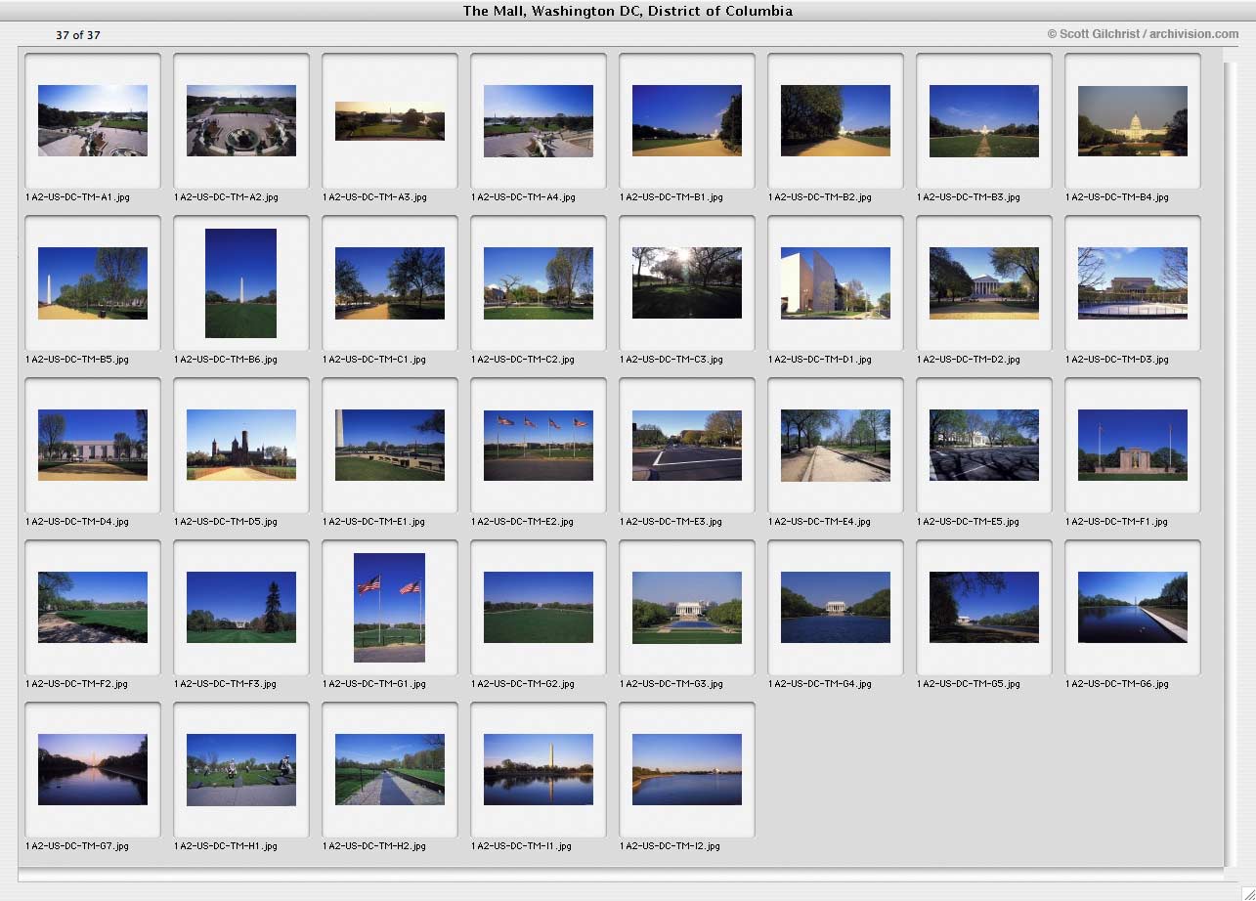Image resolution: width=1256 pixels, height=901 pixels.
Task: Open the row of flags thumbnail TM-E2
Action: click(x=539, y=445)
